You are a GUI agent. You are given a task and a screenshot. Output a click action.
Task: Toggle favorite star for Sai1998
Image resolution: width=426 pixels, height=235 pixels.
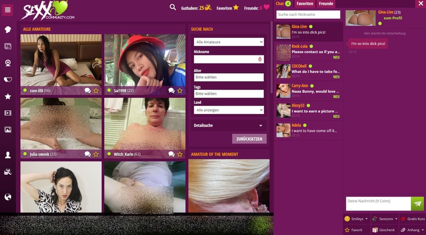pos(180,91)
